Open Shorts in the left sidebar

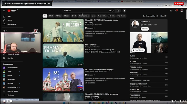[9, 20]
